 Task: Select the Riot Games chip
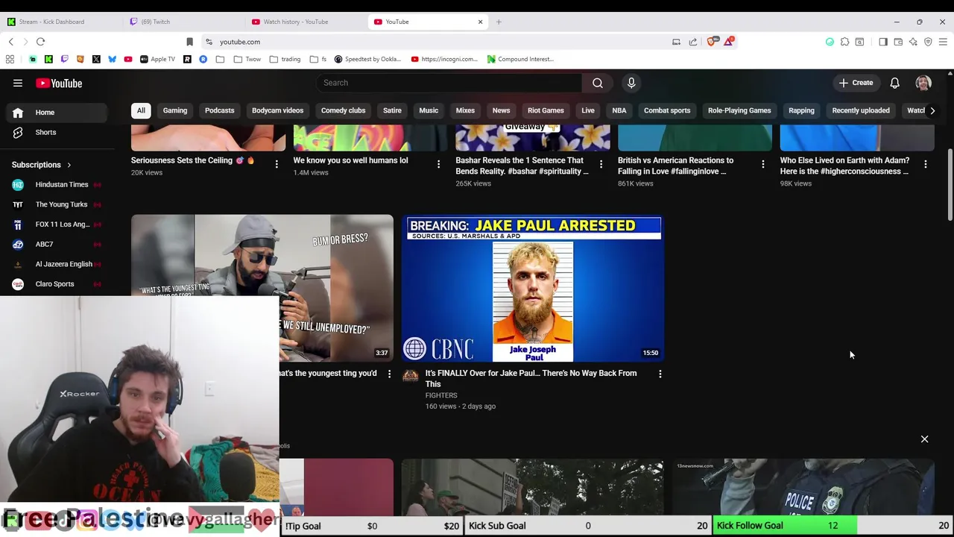[546, 110]
